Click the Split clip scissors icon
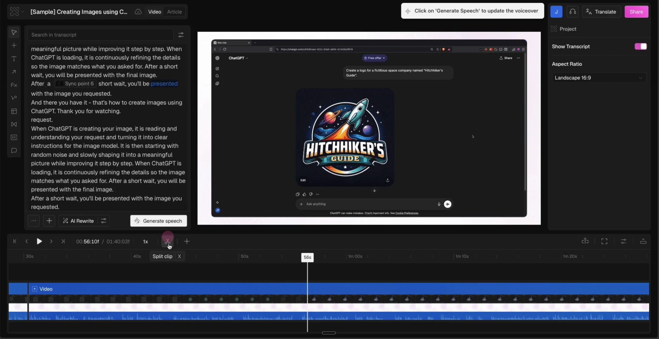The image size is (659, 339). (168, 241)
